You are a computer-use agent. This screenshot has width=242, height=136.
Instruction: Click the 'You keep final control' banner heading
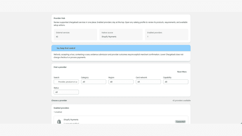[x=66, y=48]
